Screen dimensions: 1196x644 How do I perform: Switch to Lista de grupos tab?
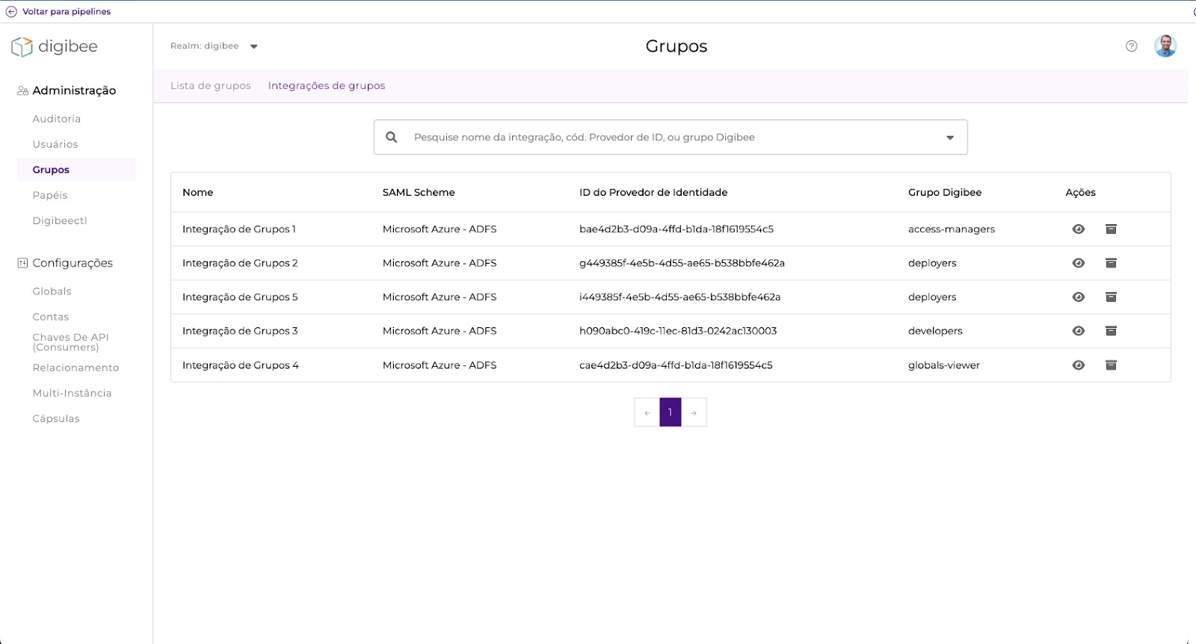coord(210,86)
